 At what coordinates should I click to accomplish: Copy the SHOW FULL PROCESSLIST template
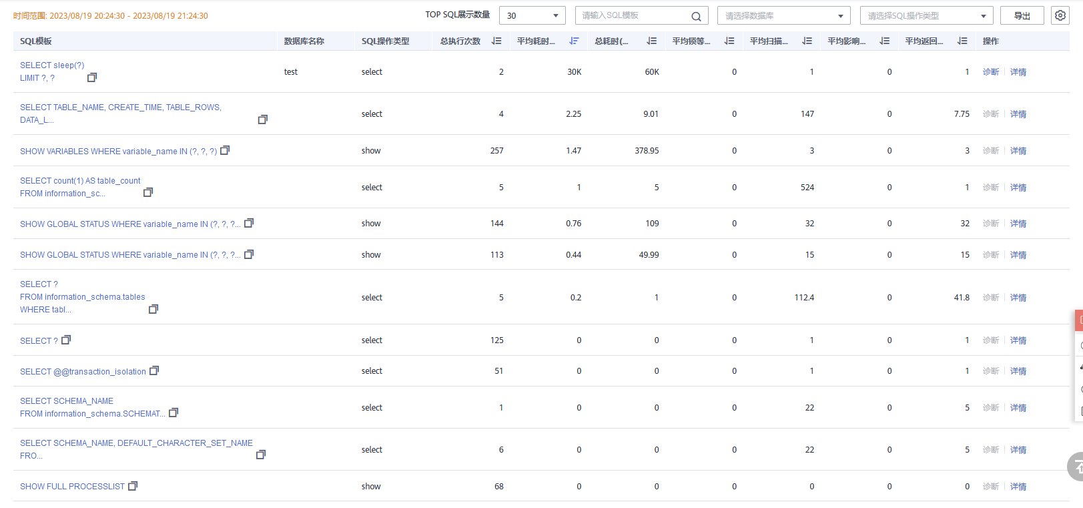coord(133,486)
